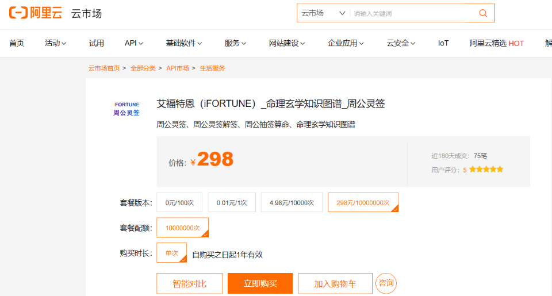Click the price value 298

click(215, 159)
